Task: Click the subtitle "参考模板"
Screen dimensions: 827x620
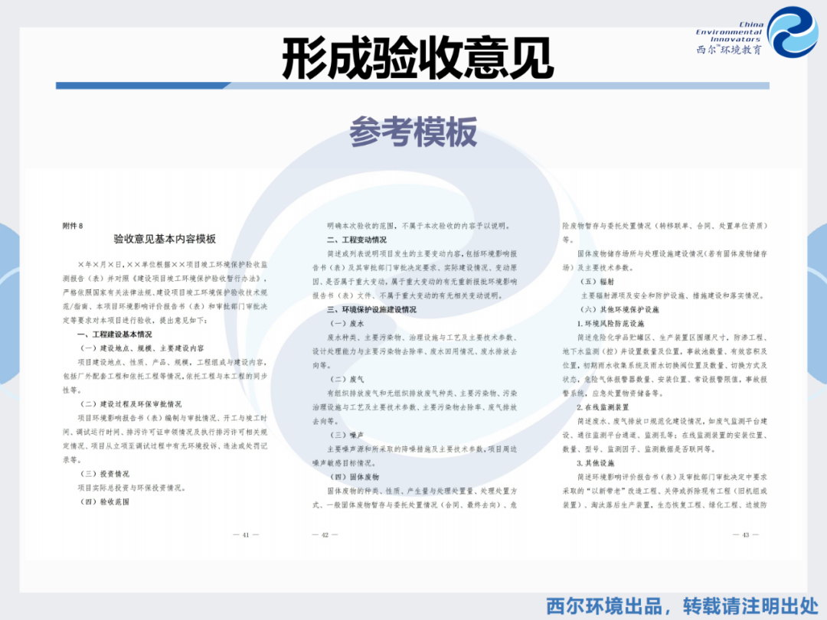Action: tap(413, 132)
